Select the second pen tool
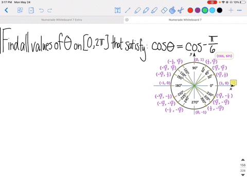 click(146, 10)
